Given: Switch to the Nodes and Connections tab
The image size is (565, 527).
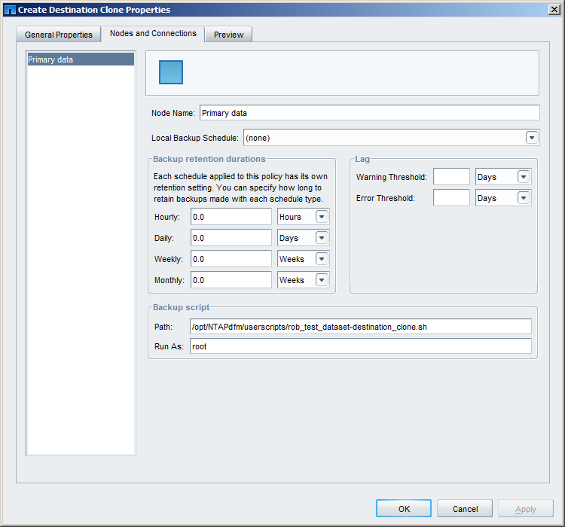Looking at the screenshot, I should tap(153, 33).
